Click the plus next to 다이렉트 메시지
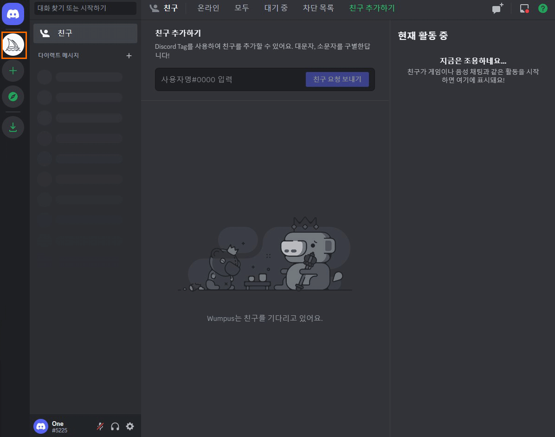 pyautogui.click(x=129, y=55)
